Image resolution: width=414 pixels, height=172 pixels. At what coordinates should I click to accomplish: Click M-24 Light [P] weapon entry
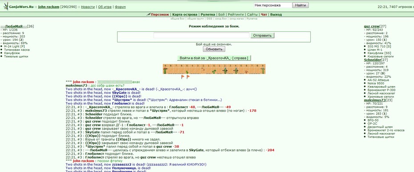(14, 47)
